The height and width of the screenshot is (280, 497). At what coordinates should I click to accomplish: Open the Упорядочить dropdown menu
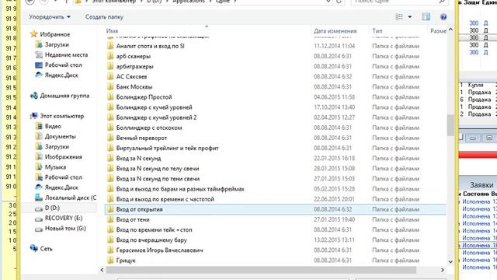[50, 17]
